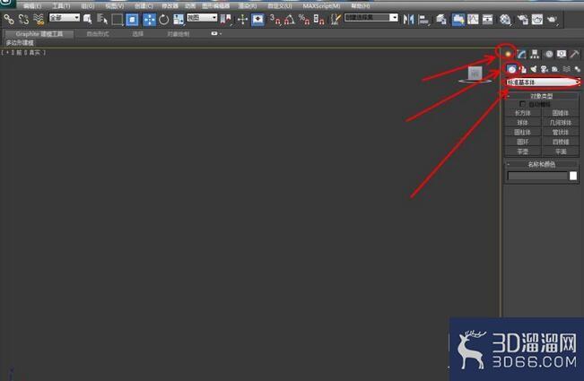This screenshot has width=584, height=381.
Task: Toggle the Angle Snap button
Action: [290, 19]
